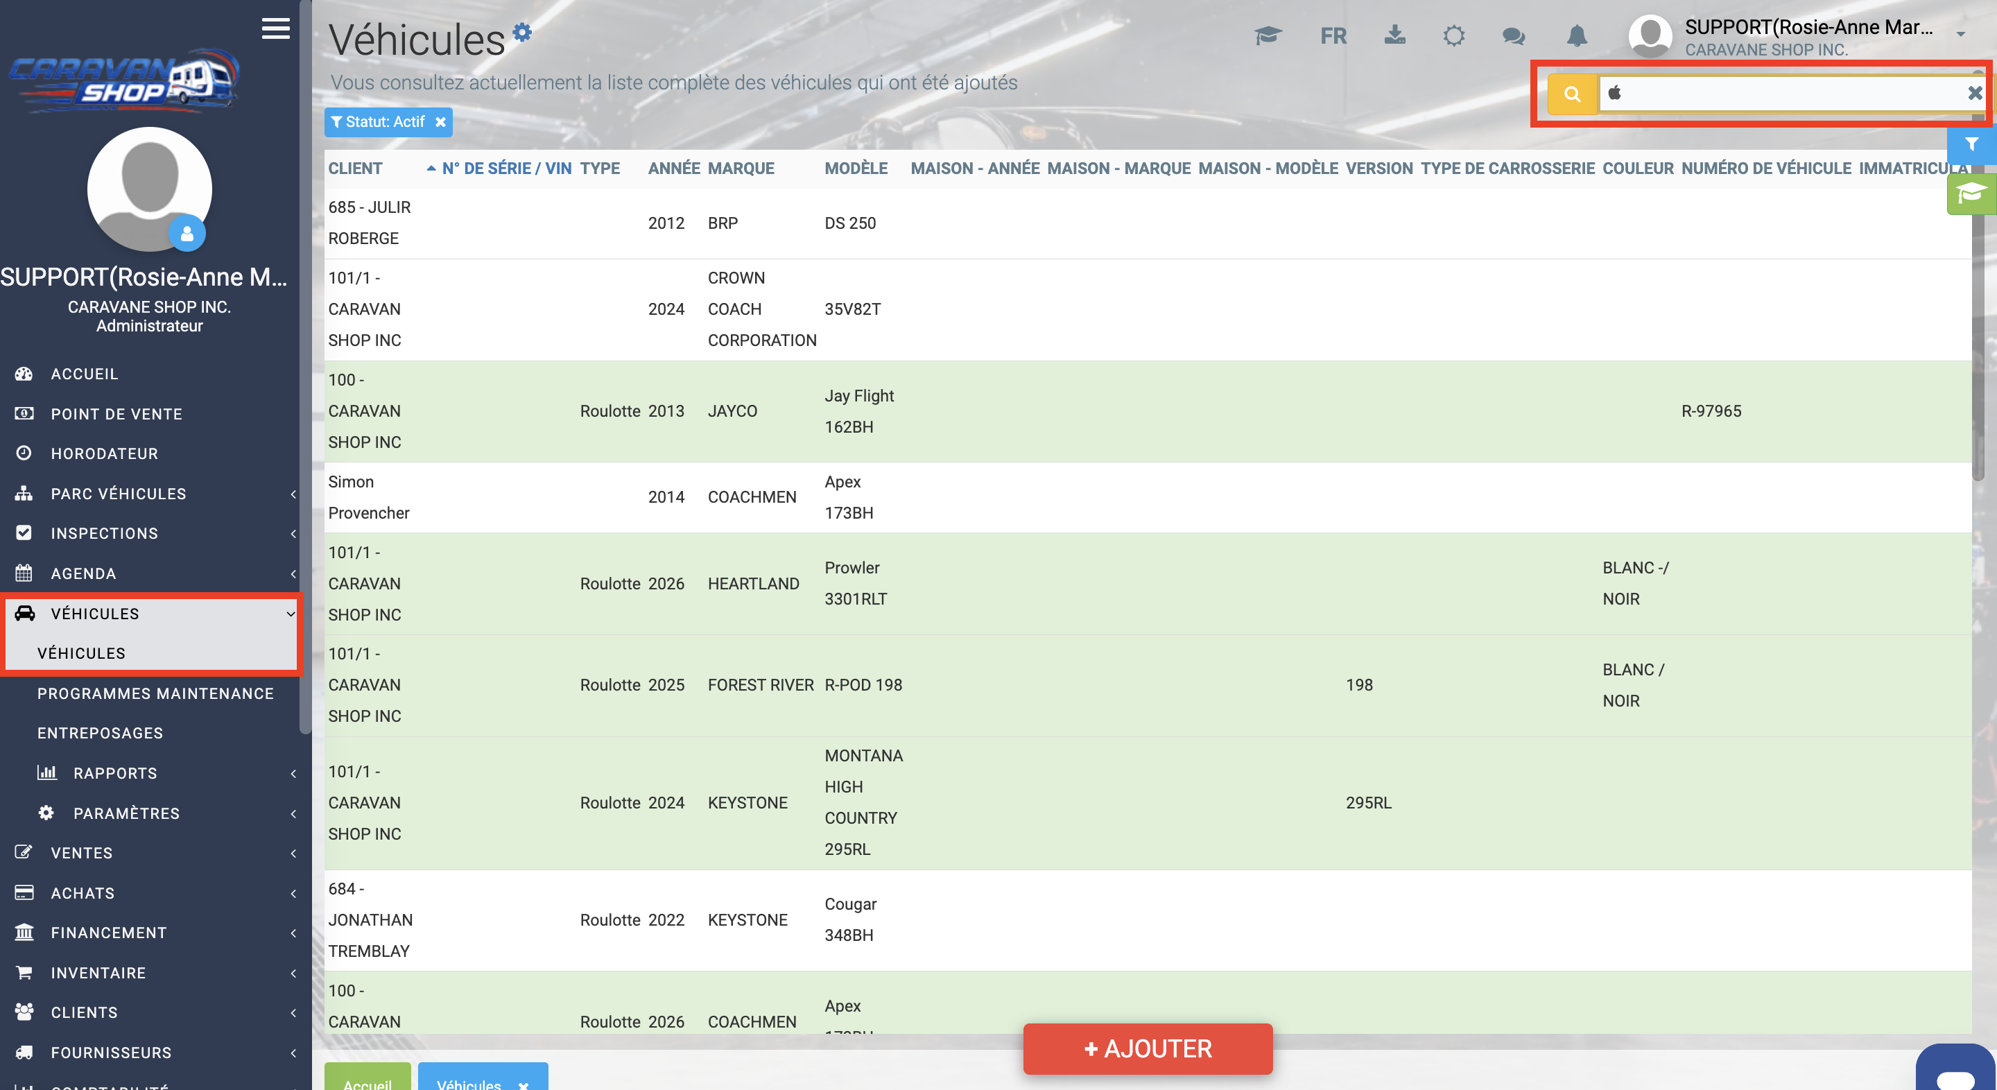This screenshot has height=1090, width=1997.
Task: Open the chat messages icon
Action: click(1513, 35)
